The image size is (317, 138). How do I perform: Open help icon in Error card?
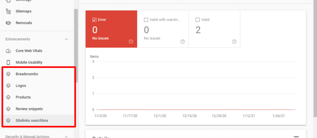[131, 42]
